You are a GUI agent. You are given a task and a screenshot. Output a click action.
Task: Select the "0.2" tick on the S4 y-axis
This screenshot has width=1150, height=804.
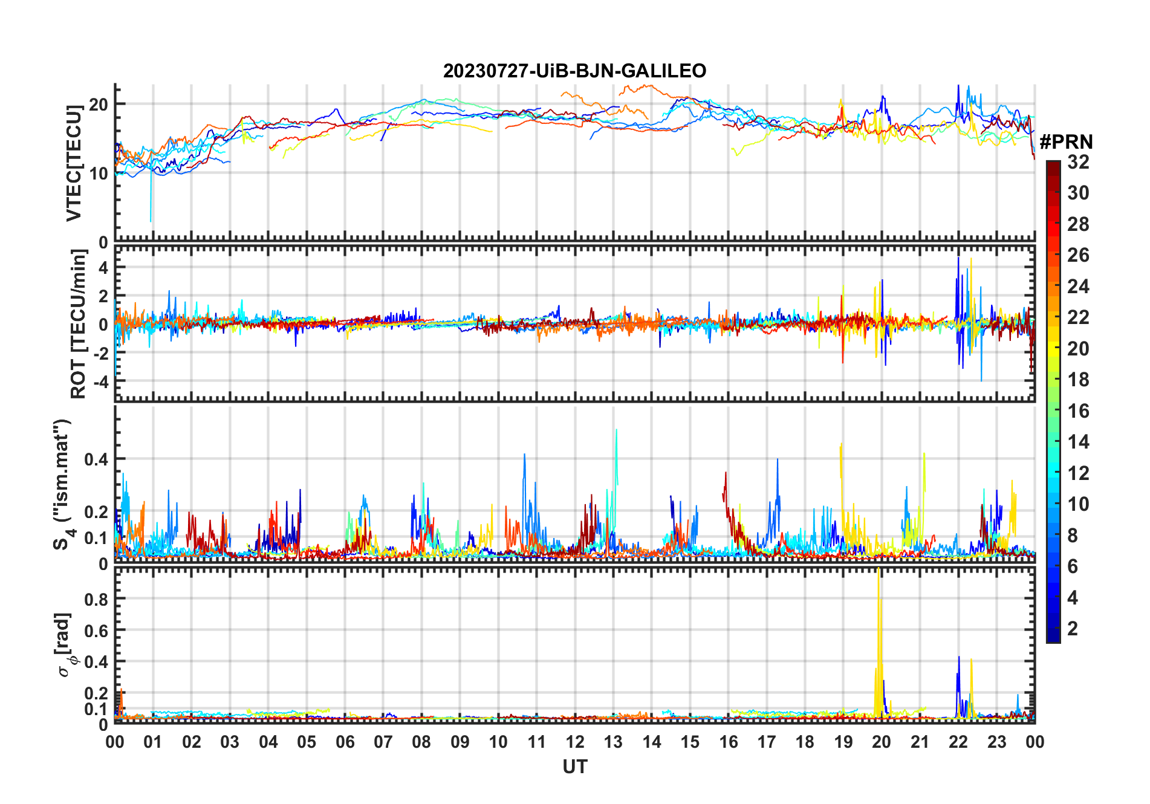[x=96, y=512]
